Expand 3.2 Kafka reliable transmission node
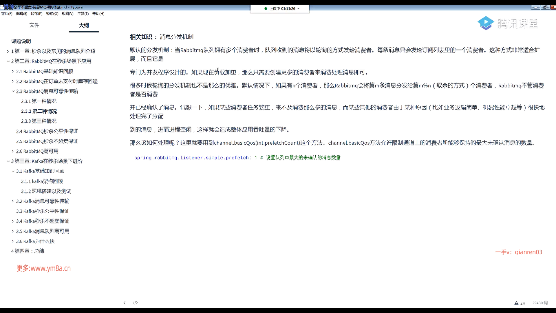Viewport: 556px width, 313px height. (13, 201)
